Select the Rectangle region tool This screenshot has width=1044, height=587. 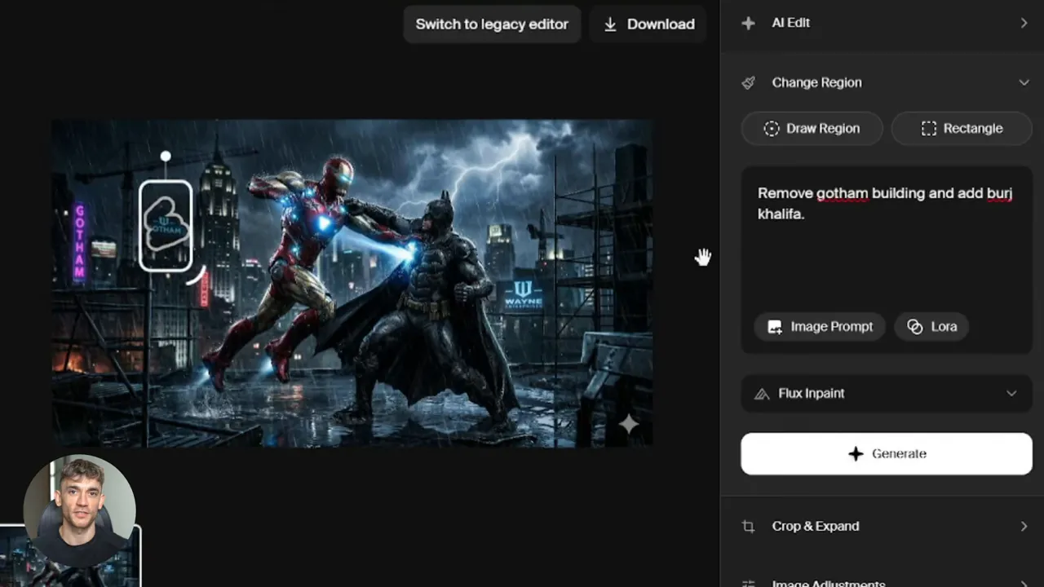(962, 129)
